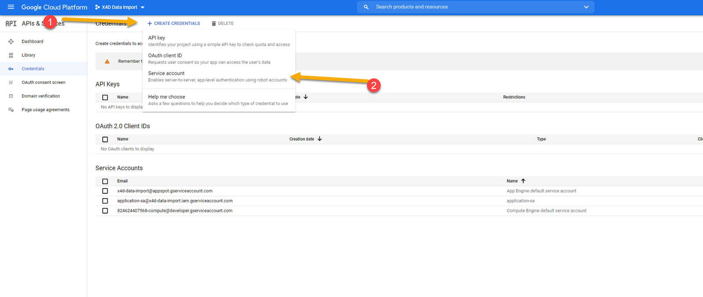Viewport: 703px width, 297px height.
Task: Click the search magnifier icon
Action: [x=366, y=7]
